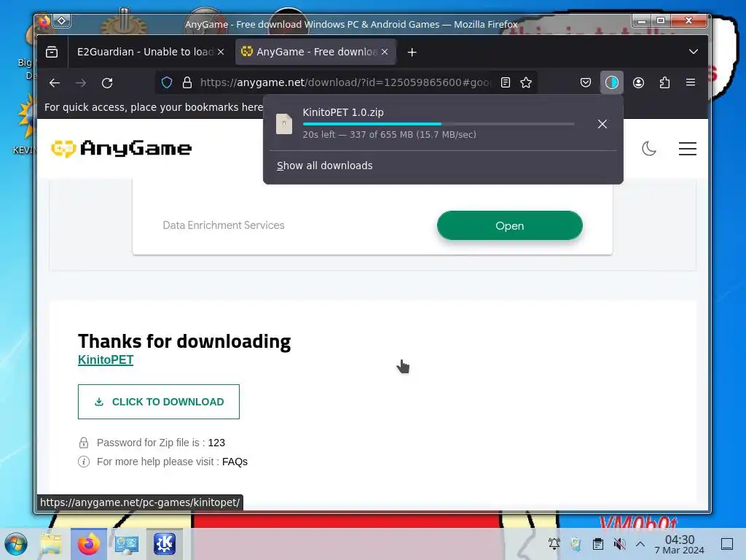Click the pin-on-all-desktops title bar icon
This screenshot has height=560, width=746.
[x=62, y=21]
